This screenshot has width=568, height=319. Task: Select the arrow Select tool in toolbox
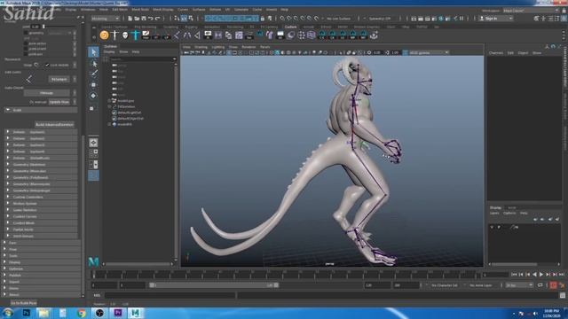coord(93,52)
